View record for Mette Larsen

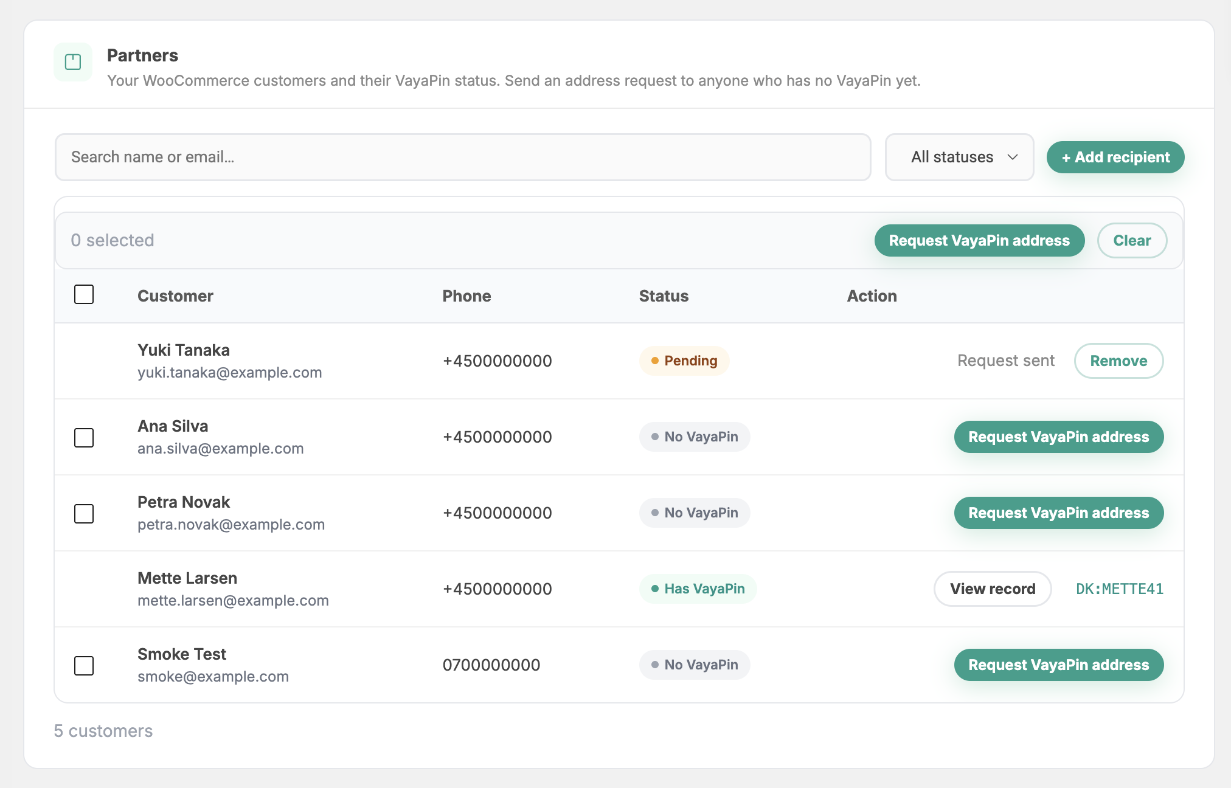pyautogui.click(x=993, y=589)
